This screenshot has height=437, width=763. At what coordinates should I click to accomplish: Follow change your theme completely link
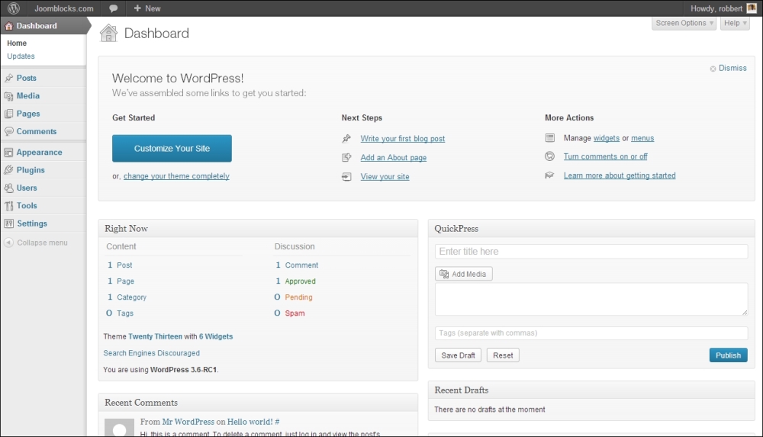[176, 176]
